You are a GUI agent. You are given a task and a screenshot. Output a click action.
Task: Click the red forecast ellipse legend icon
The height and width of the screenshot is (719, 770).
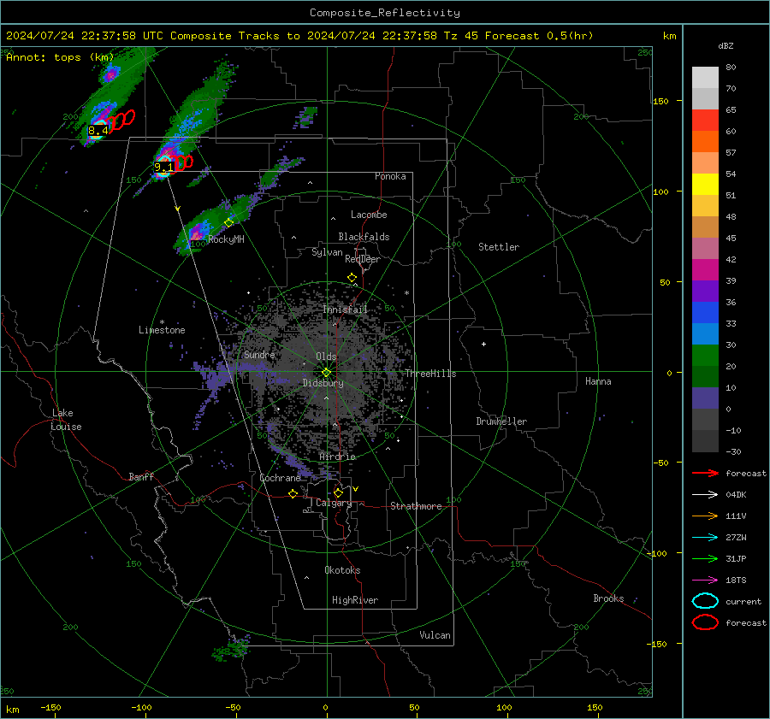(x=705, y=622)
